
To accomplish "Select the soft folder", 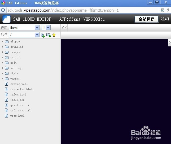I will click(14, 63).
